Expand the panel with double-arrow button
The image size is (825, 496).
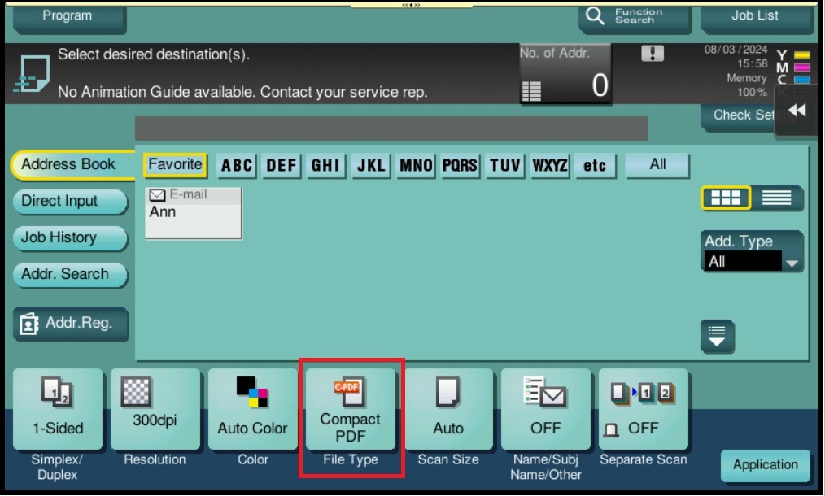[x=797, y=111]
